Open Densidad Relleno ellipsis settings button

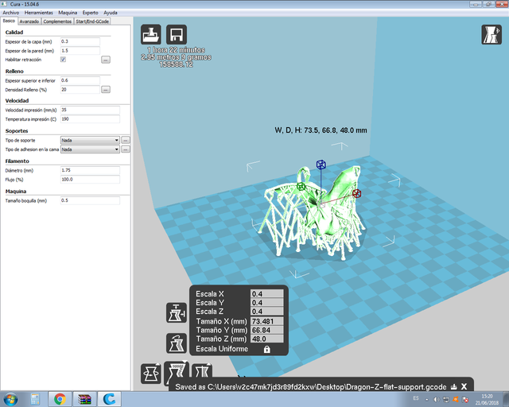coord(106,89)
